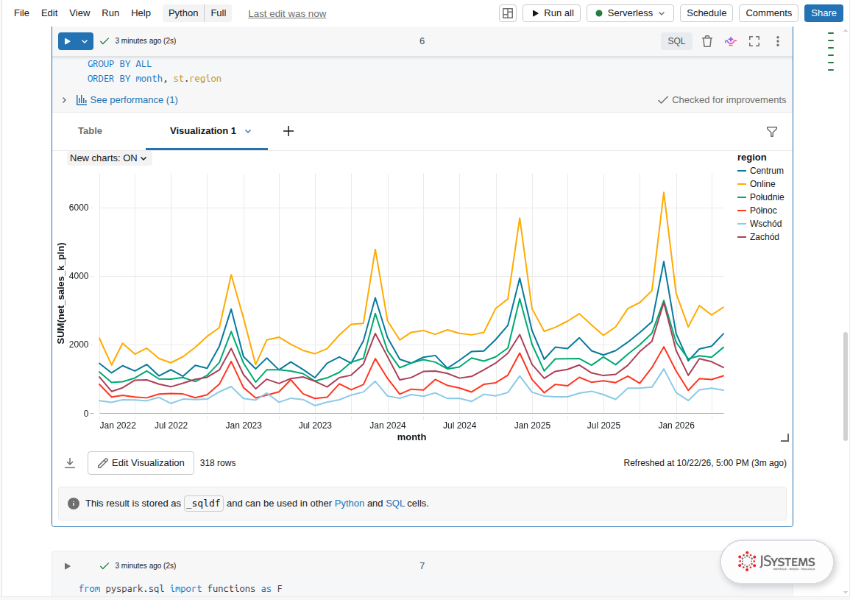
Task: Add a new visualization tab
Action: point(288,131)
